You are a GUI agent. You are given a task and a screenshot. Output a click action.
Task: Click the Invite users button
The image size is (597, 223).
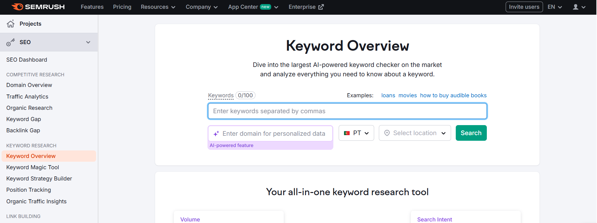pos(524,7)
